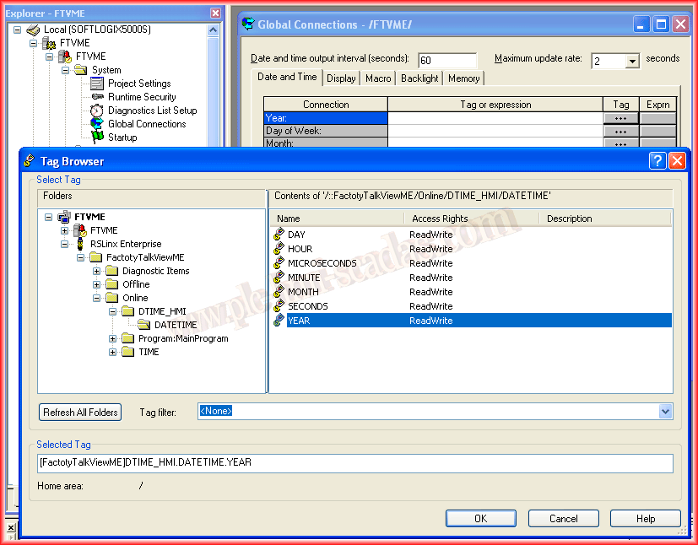Click the Global Connections icon in Explorer
The image size is (698, 545).
click(x=97, y=124)
